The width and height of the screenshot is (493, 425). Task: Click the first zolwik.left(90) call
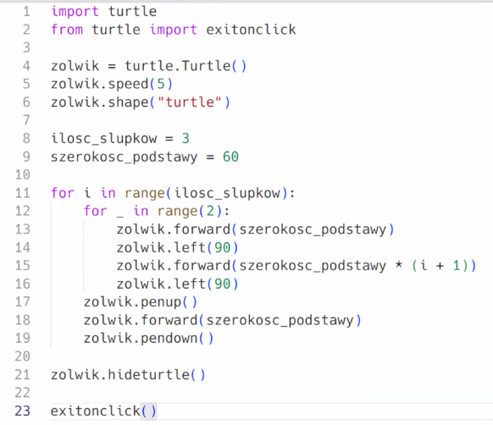point(177,248)
